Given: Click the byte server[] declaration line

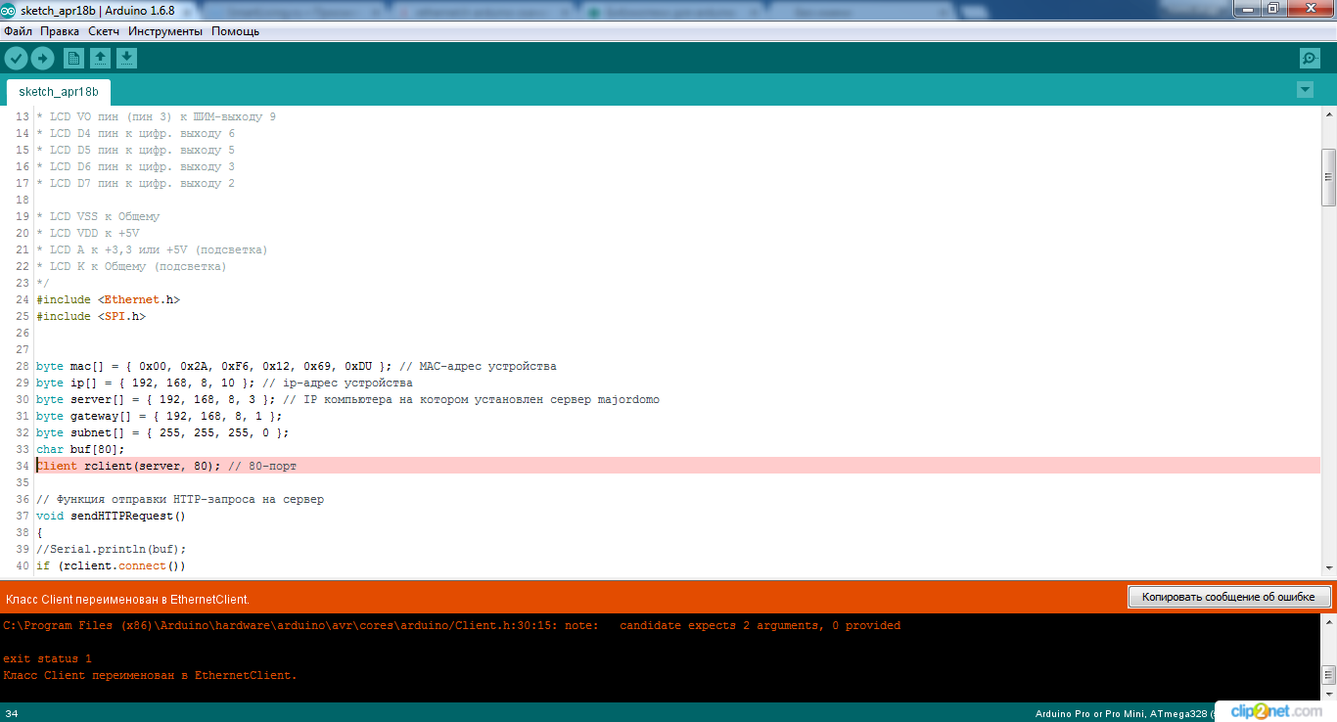Looking at the screenshot, I should pyautogui.click(x=347, y=399).
